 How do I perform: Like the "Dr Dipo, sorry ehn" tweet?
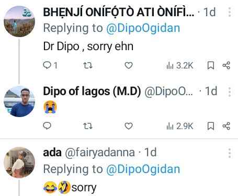pyautogui.click(x=129, y=65)
